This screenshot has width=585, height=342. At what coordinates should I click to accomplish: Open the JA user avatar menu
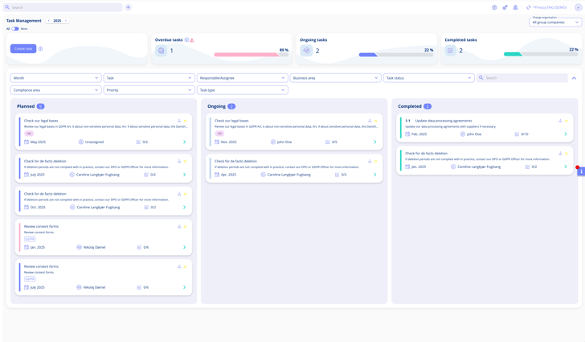point(579,7)
